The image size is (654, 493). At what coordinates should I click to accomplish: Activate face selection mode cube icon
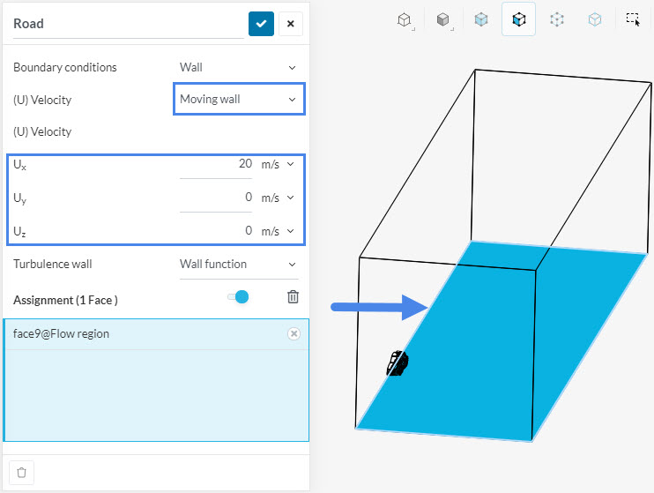point(518,19)
